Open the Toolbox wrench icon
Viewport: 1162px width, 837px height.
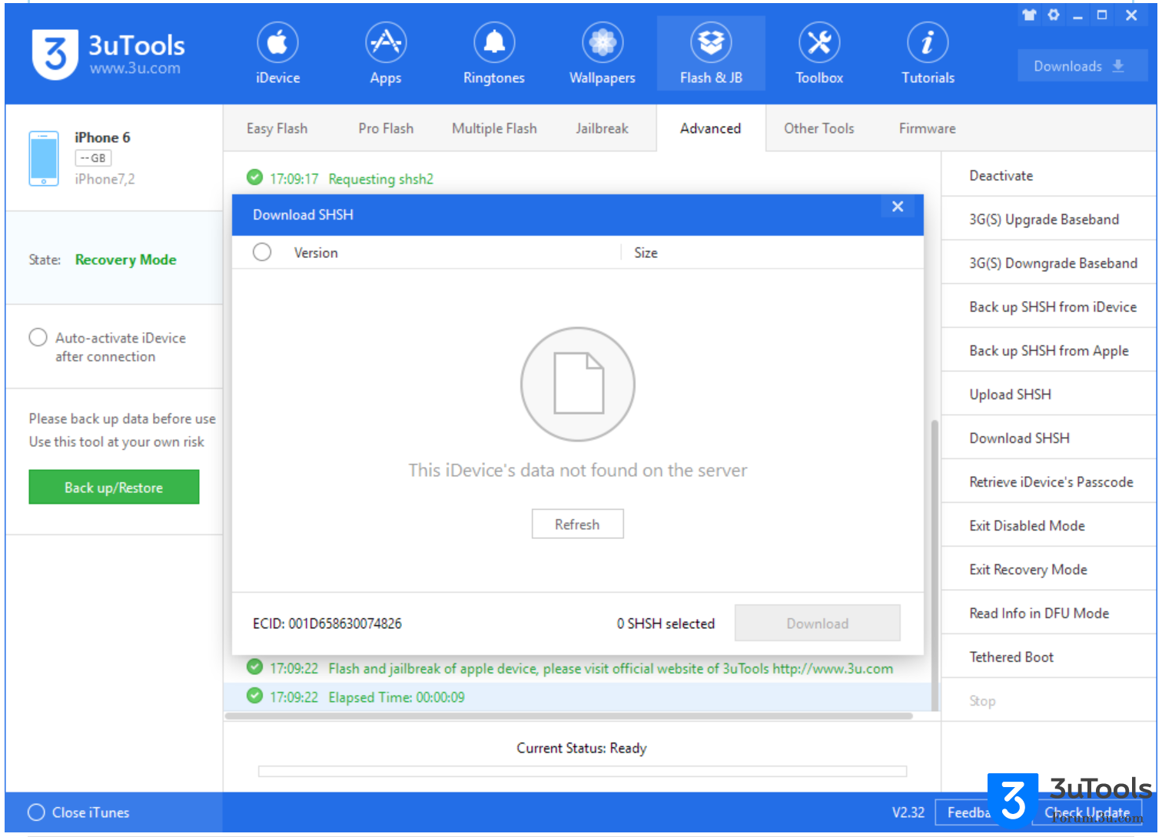(819, 43)
